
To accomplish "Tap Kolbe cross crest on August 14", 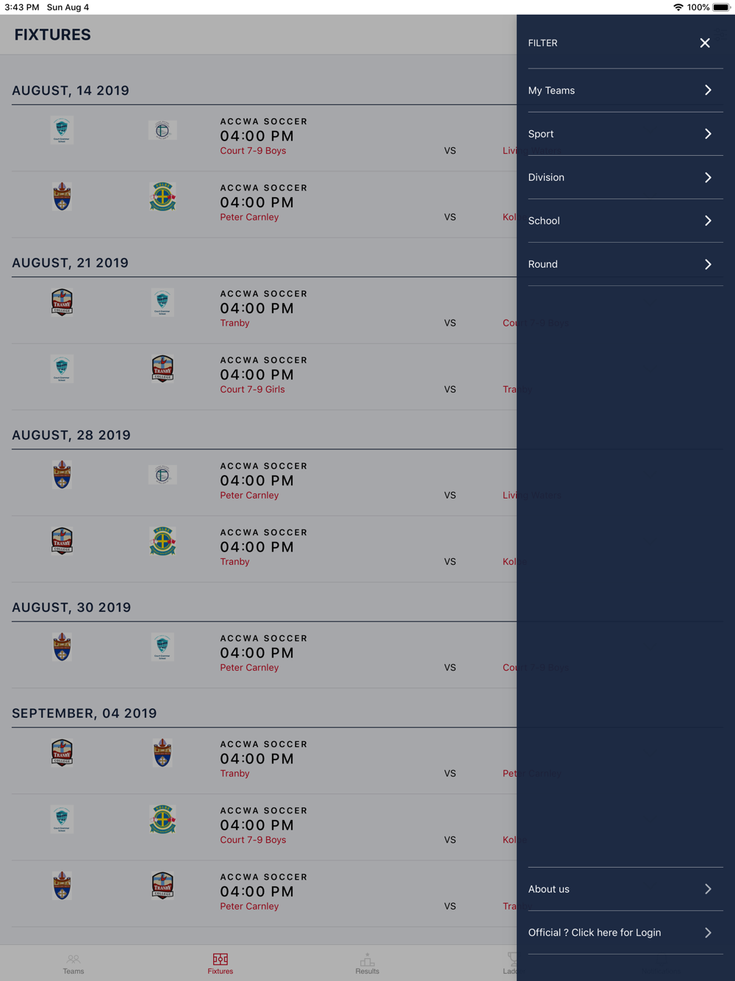I will (162, 196).
